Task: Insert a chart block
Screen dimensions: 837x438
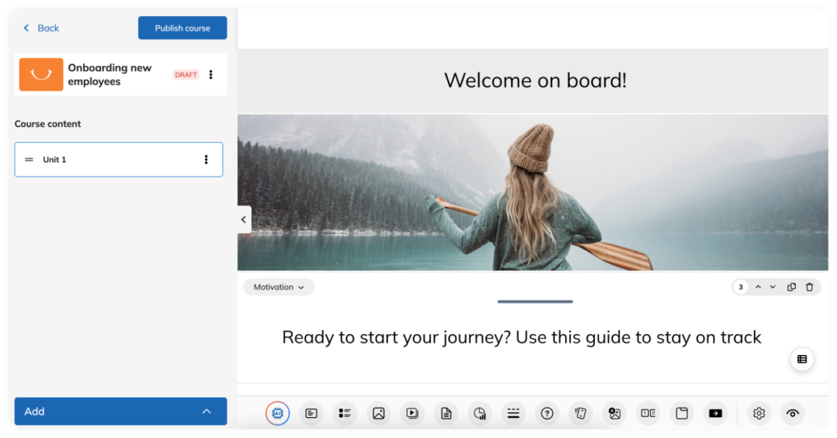Action: point(480,413)
